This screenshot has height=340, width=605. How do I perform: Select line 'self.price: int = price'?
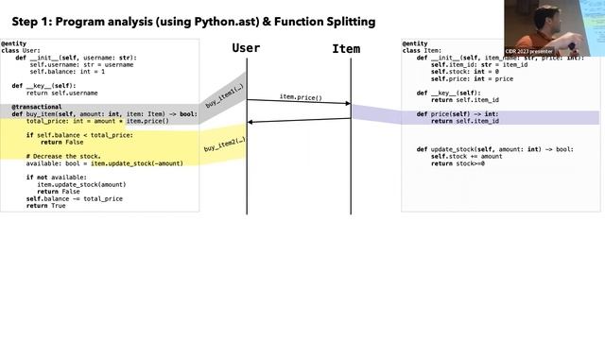pyautogui.click(x=473, y=78)
